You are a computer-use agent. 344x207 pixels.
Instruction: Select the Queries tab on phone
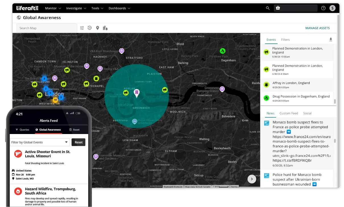tap(22, 129)
